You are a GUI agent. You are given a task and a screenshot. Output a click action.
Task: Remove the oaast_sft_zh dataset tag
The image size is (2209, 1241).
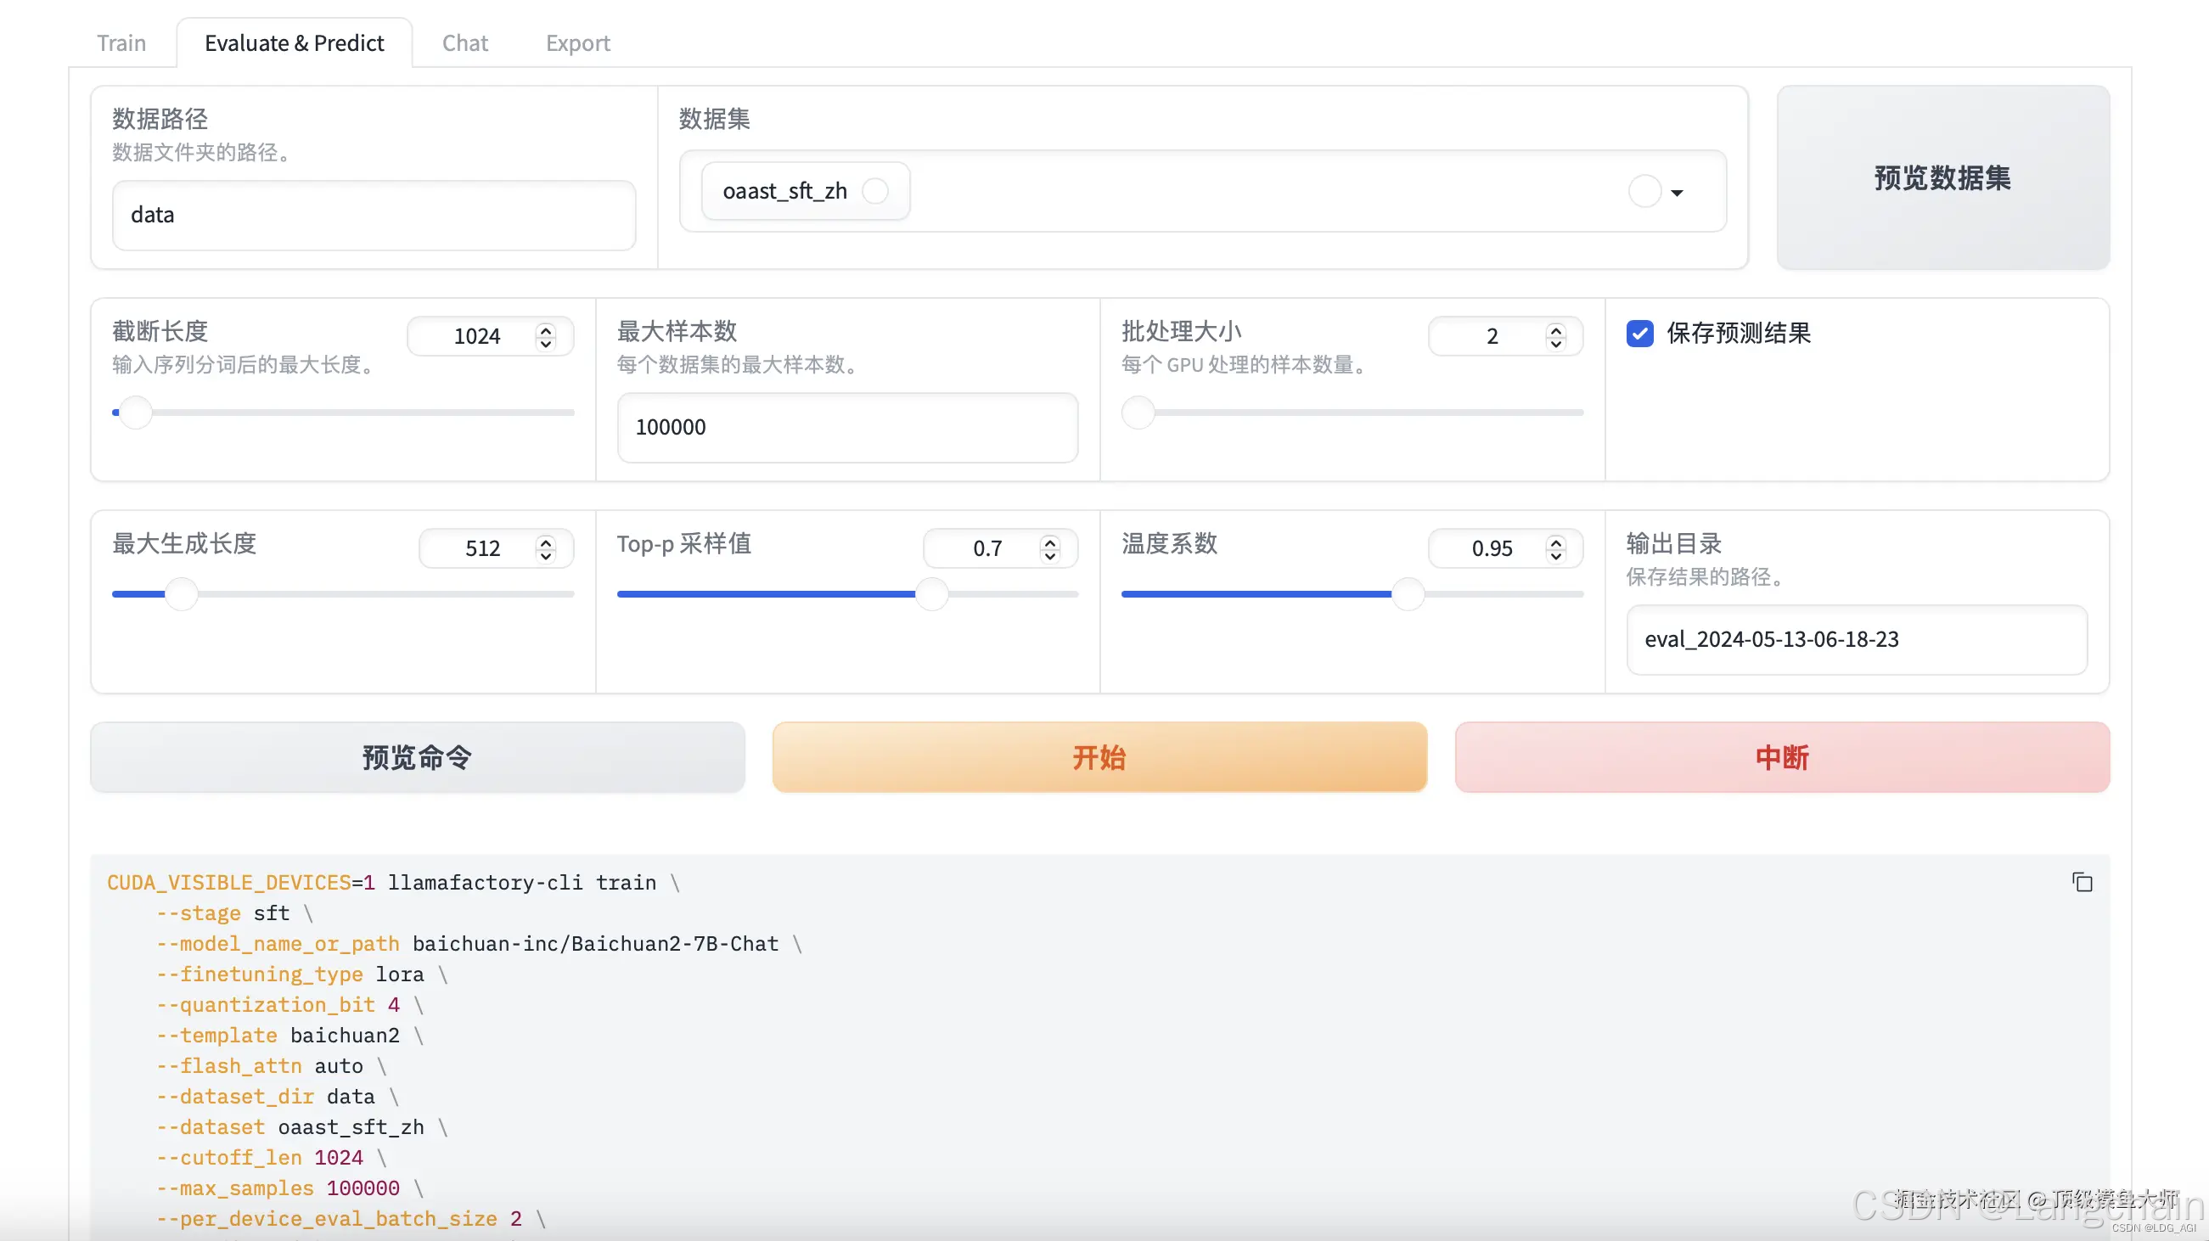[875, 190]
